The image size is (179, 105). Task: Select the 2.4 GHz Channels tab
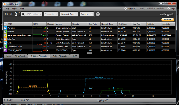click(39, 56)
